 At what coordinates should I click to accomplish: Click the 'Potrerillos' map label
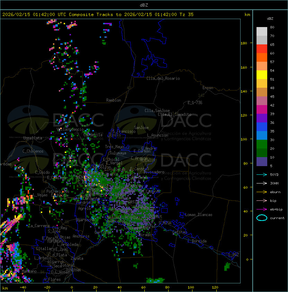[58, 191]
